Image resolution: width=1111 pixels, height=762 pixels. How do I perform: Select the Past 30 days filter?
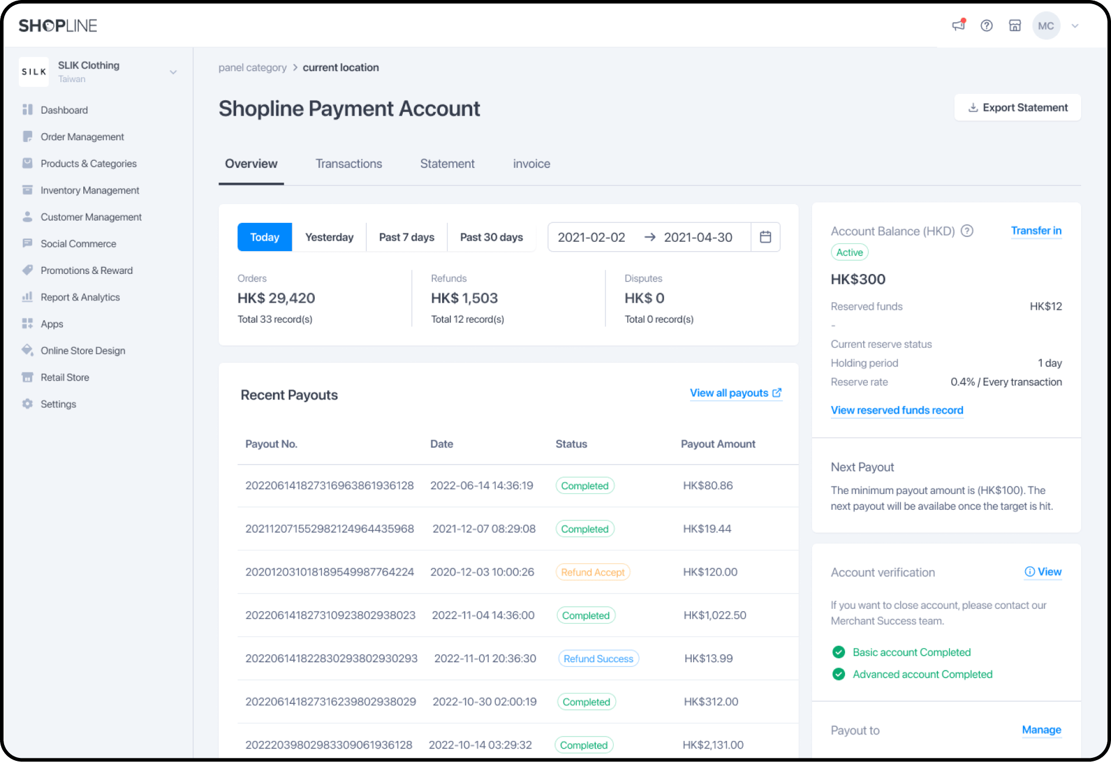pyautogui.click(x=491, y=237)
